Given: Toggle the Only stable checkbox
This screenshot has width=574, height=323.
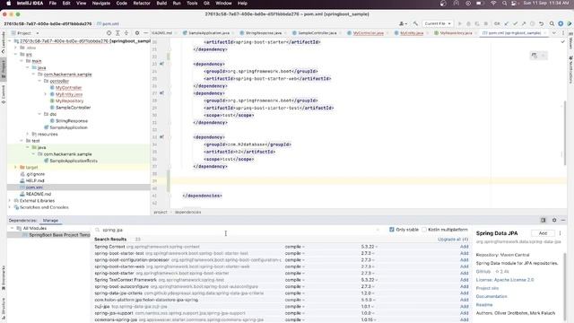Looking at the screenshot, I should (x=392, y=230).
